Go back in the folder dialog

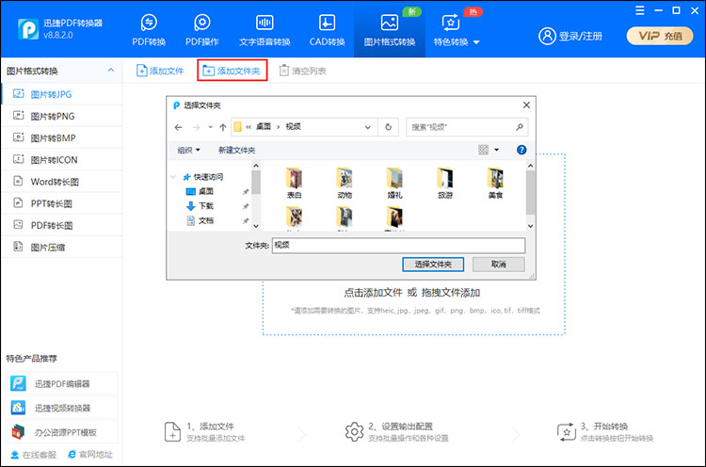click(x=178, y=127)
